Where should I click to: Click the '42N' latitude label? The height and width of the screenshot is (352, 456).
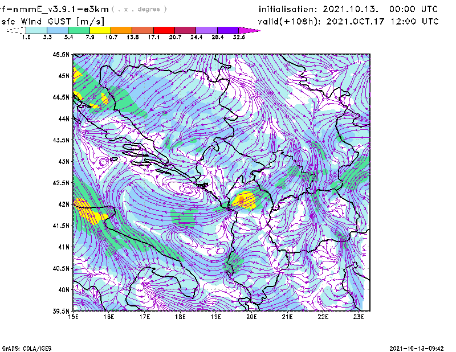(x=64, y=204)
